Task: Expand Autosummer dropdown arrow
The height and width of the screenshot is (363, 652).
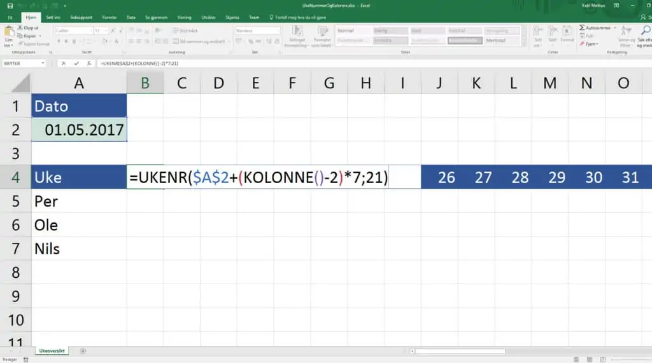Action: click(615, 28)
